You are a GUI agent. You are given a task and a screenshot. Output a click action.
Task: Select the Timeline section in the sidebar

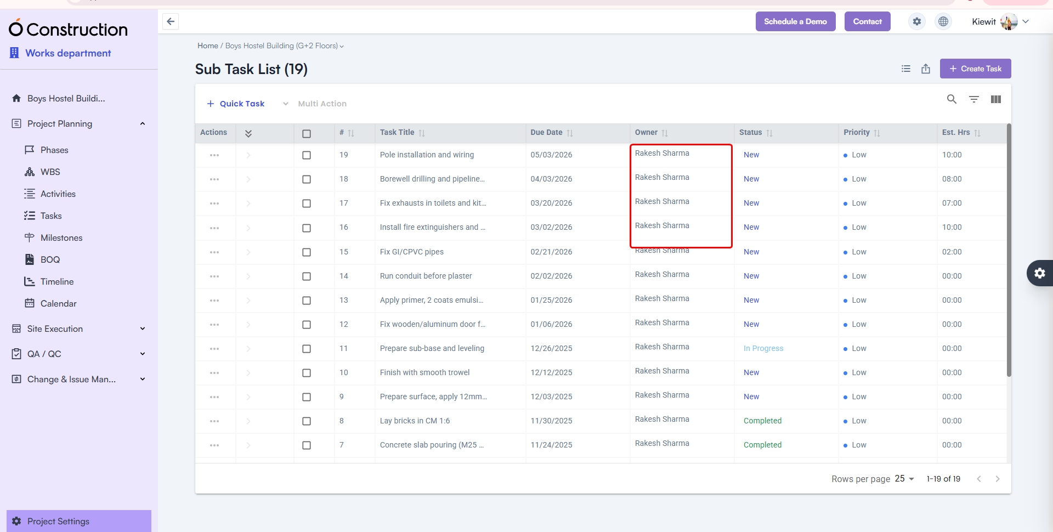pyautogui.click(x=56, y=281)
